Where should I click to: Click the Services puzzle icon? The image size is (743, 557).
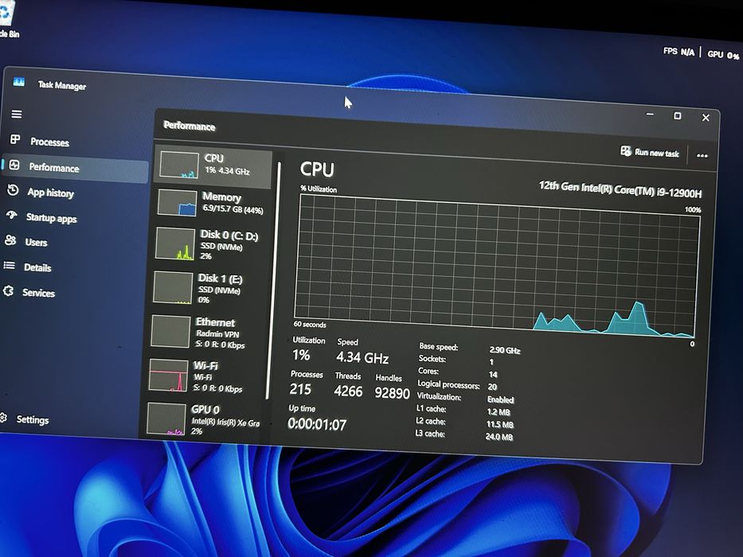(x=8, y=290)
